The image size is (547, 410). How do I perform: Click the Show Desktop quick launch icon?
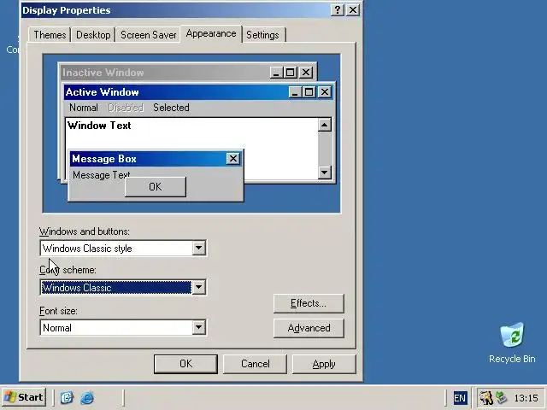67,397
